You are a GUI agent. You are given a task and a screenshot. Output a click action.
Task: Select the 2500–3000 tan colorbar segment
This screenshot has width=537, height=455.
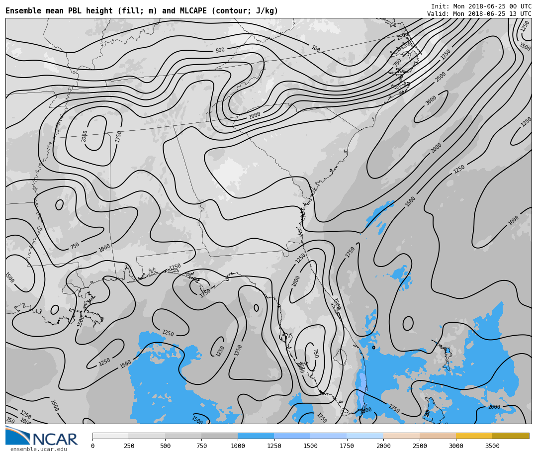coord(438,436)
